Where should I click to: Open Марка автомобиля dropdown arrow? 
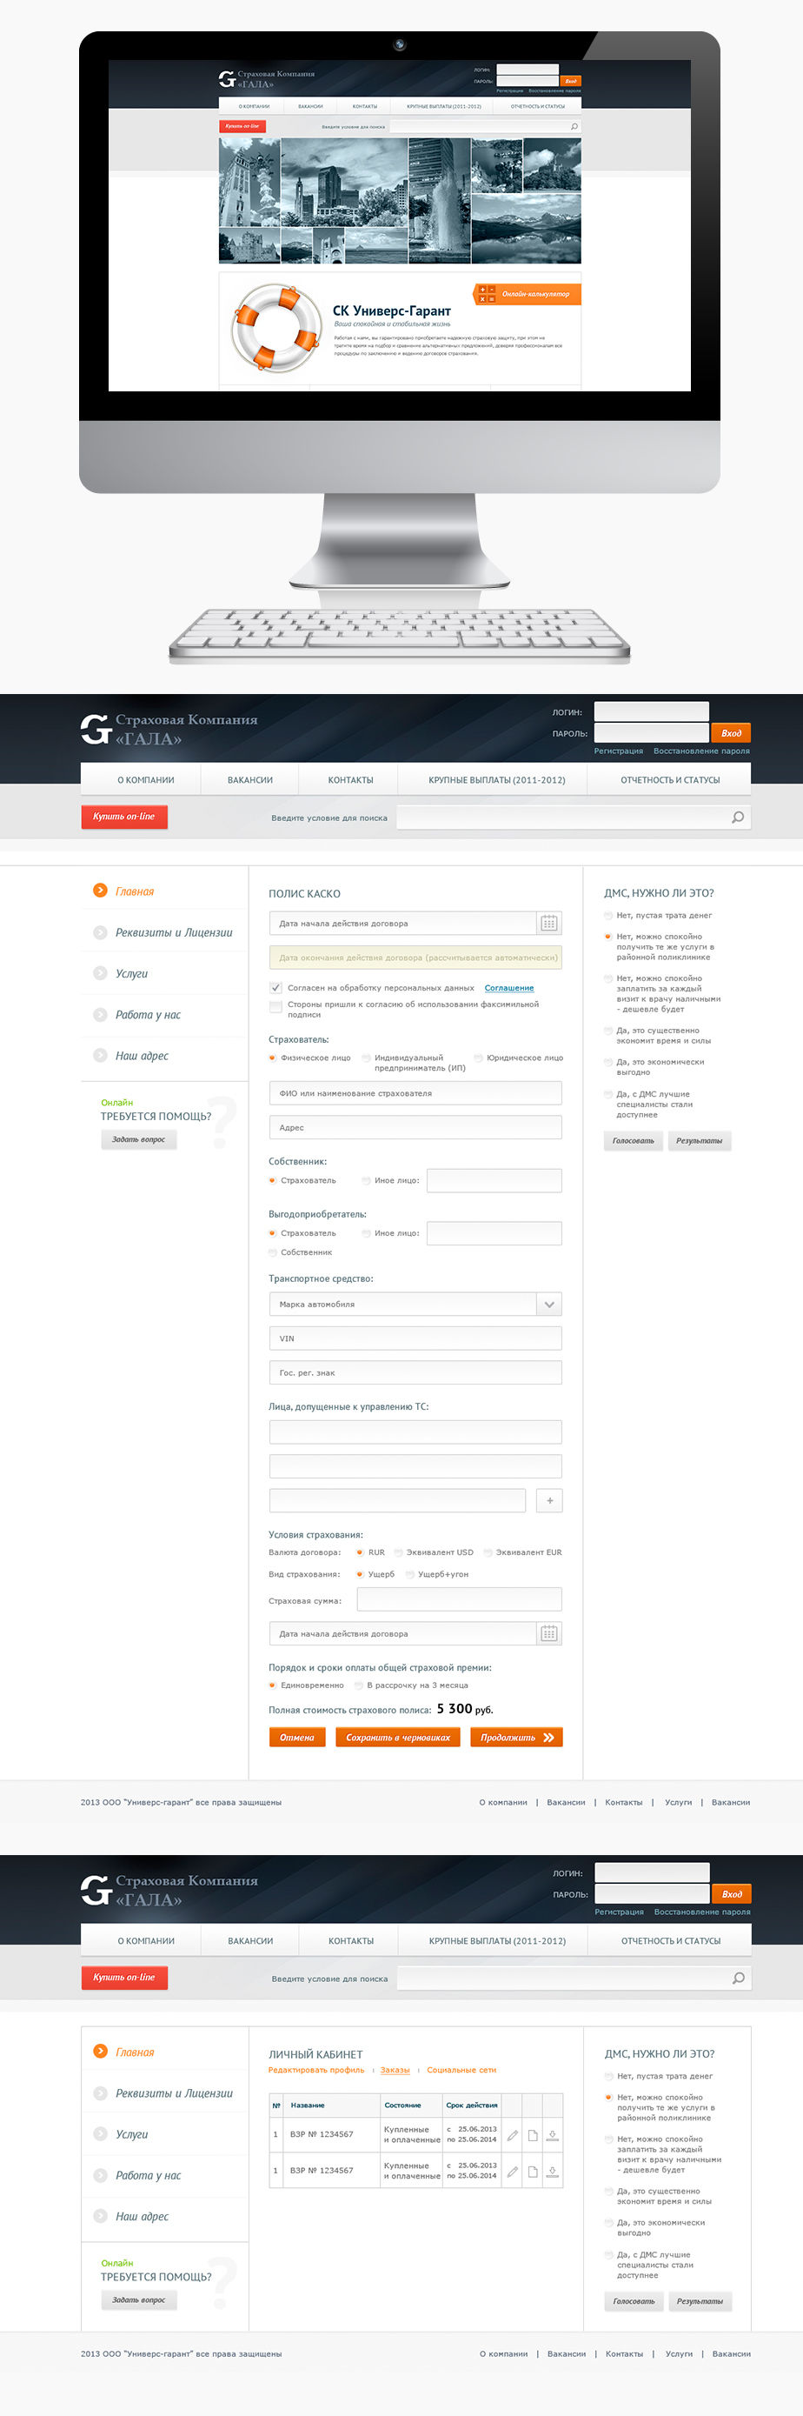pyautogui.click(x=549, y=1305)
